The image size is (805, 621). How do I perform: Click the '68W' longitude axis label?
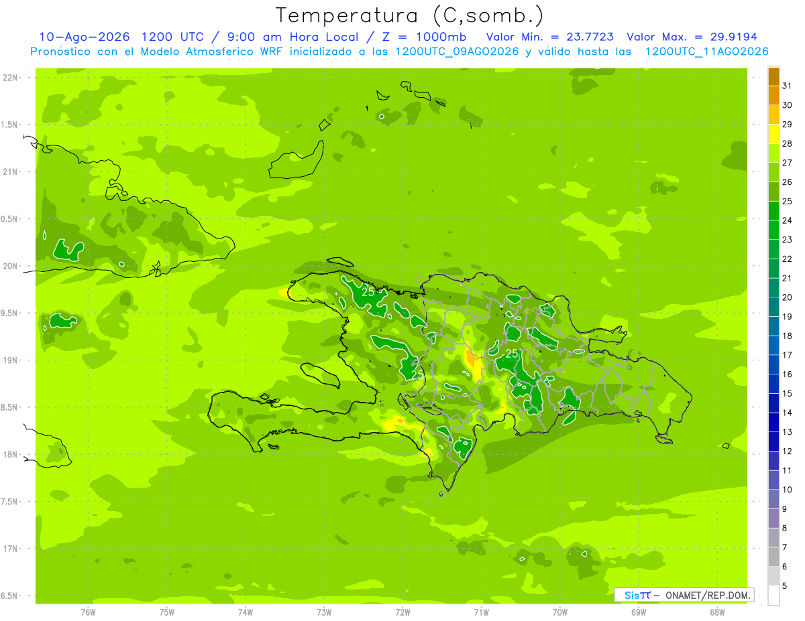tap(717, 612)
